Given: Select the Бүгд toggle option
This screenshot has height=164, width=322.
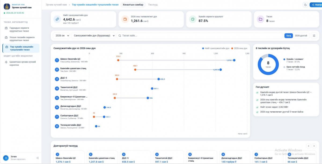Looking at the screenshot, I should click(288, 36).
